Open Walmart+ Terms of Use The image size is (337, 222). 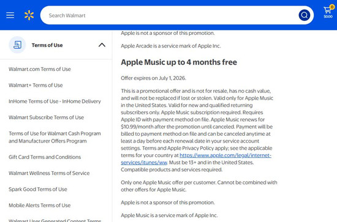click(36, 85)
